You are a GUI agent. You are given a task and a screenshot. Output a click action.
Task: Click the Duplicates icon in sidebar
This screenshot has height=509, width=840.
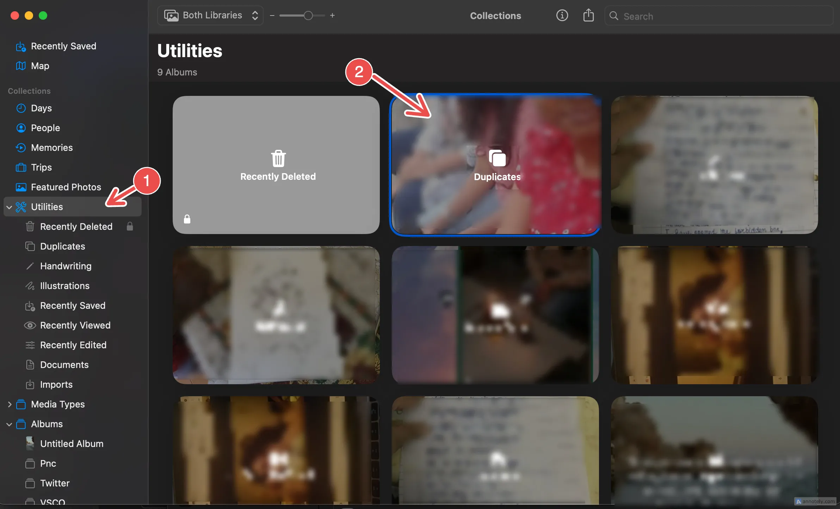tap(30, 246)
